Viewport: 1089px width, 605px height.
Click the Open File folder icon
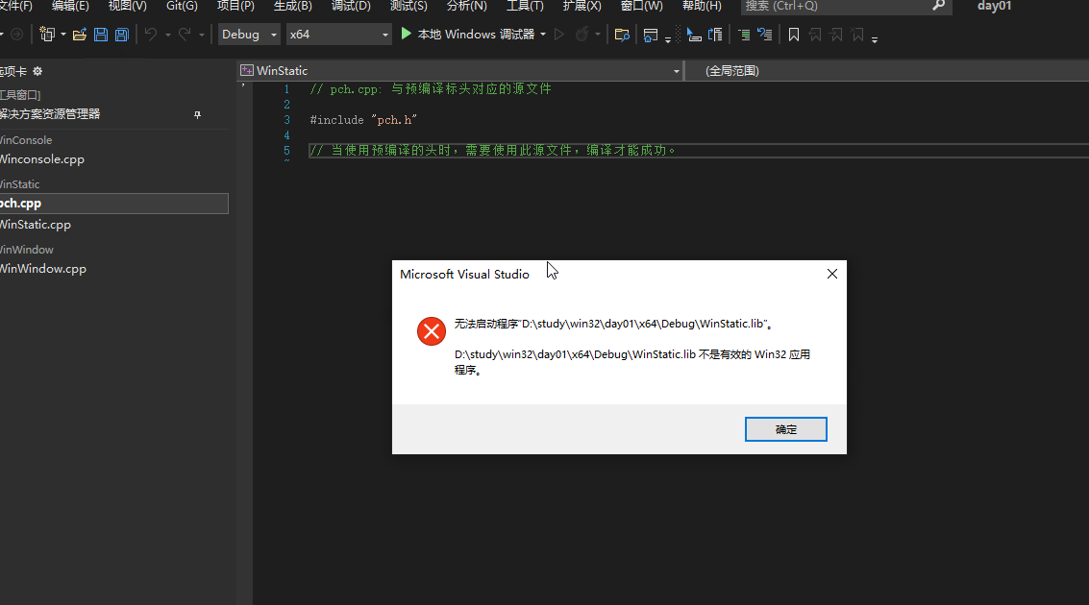pos(80,34)
